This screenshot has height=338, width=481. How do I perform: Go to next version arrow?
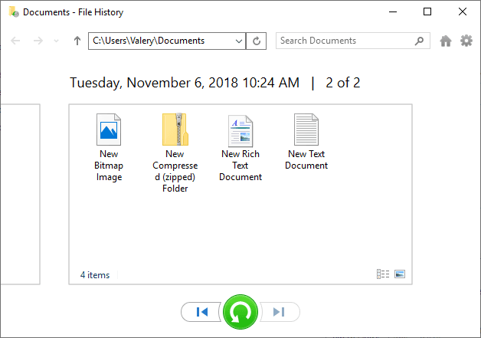pos(279,312)
